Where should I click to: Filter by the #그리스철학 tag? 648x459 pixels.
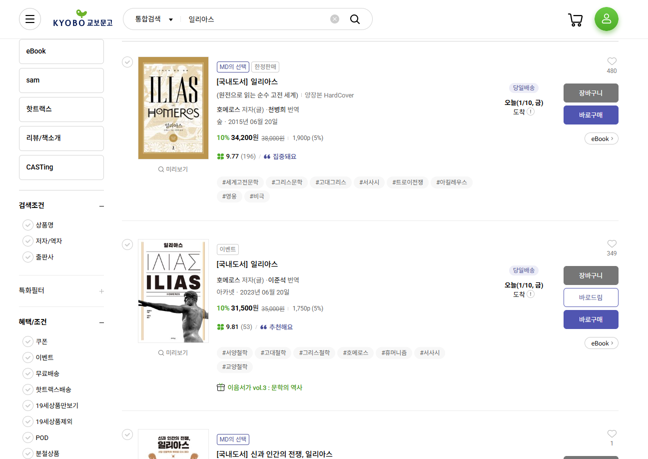click(x=314, y=353)
